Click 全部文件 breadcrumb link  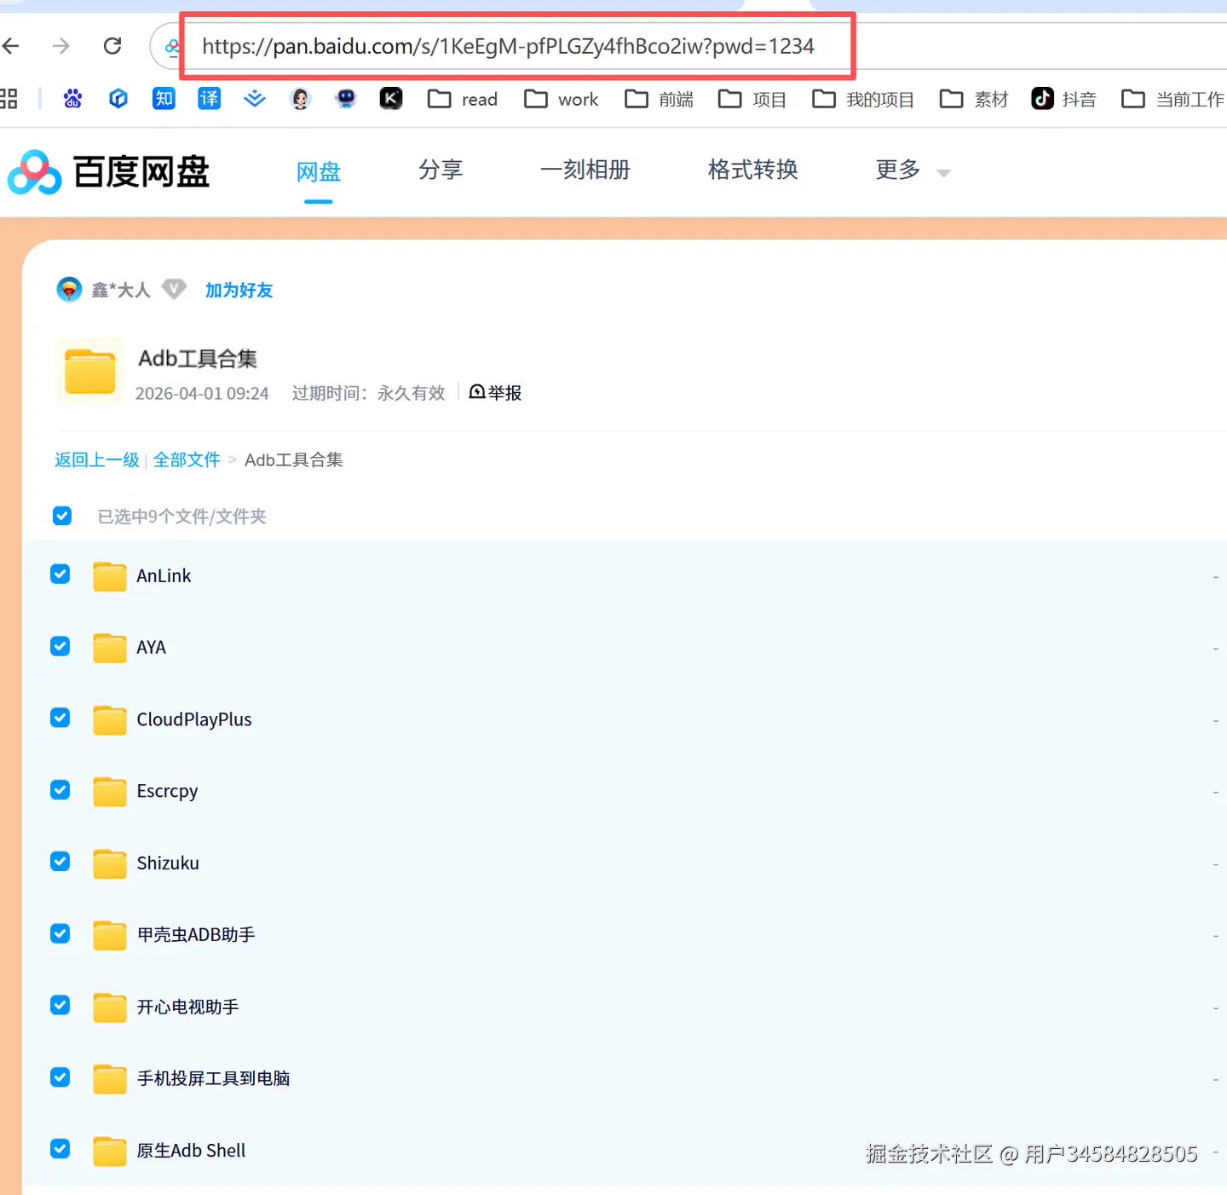tap(187, 460)
